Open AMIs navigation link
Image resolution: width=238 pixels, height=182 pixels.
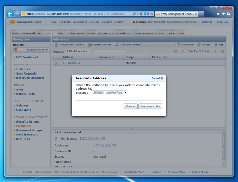20,90
